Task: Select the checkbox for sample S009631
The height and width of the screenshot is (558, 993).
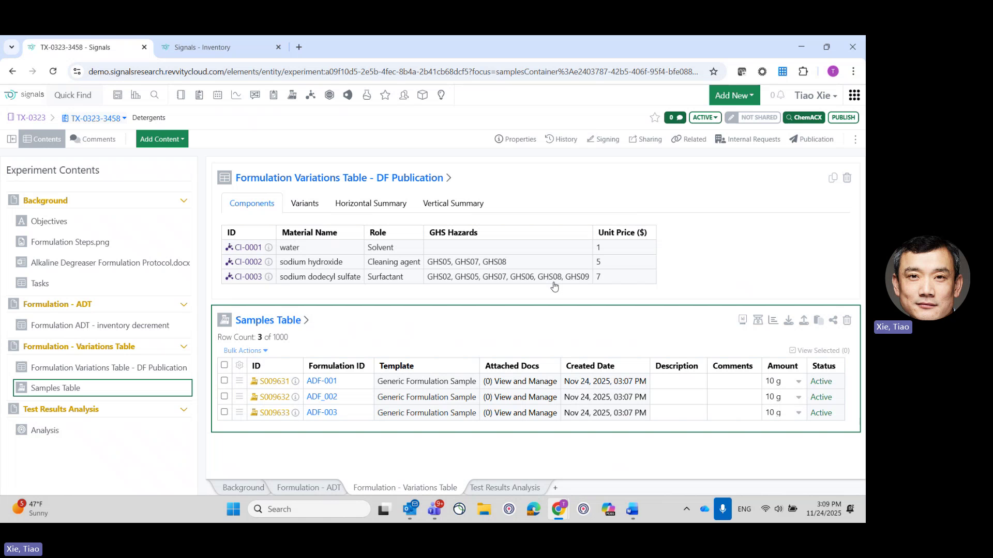Action: (x=224, y=380)
